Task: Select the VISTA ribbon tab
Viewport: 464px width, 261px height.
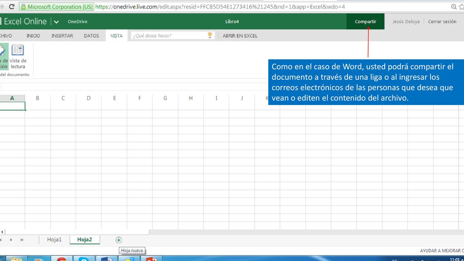Action: [x=116, y=36]
